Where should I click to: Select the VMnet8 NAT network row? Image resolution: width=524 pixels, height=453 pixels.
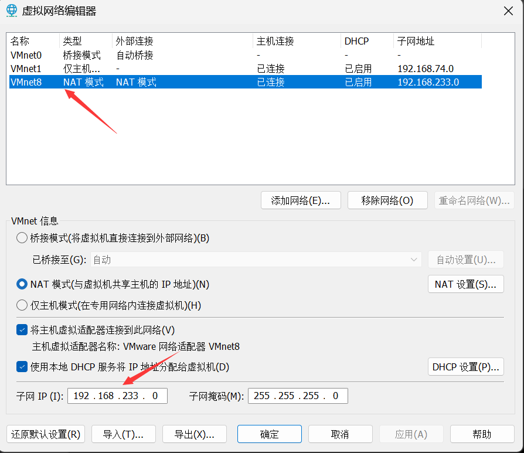pyautogui.click(x=26, y=82)
